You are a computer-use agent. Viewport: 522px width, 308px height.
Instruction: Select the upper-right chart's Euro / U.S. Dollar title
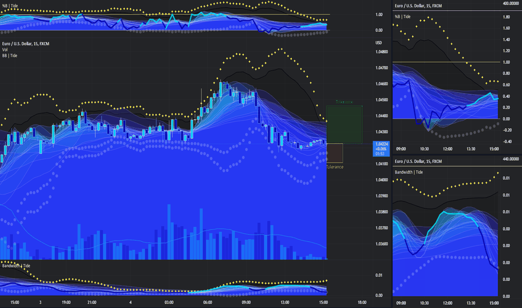(x=418, y=6)
